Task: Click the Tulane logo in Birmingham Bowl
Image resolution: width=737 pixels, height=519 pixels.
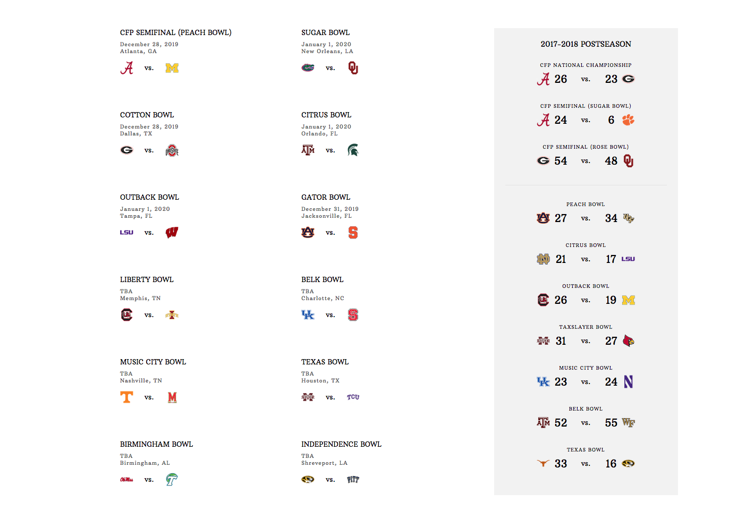Action: pos(172,480)
